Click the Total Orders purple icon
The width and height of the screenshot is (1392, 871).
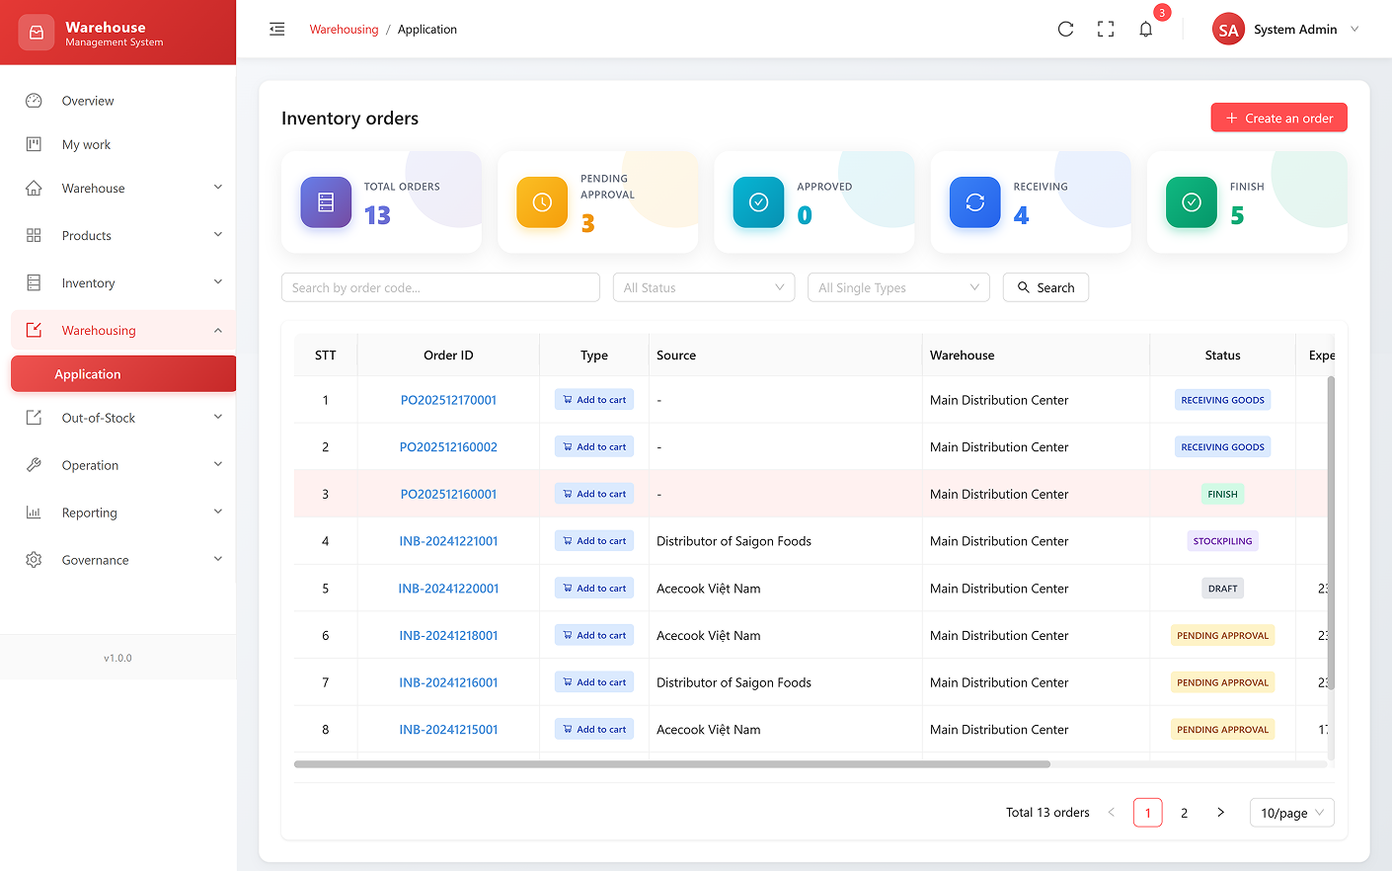coord(326,202)
